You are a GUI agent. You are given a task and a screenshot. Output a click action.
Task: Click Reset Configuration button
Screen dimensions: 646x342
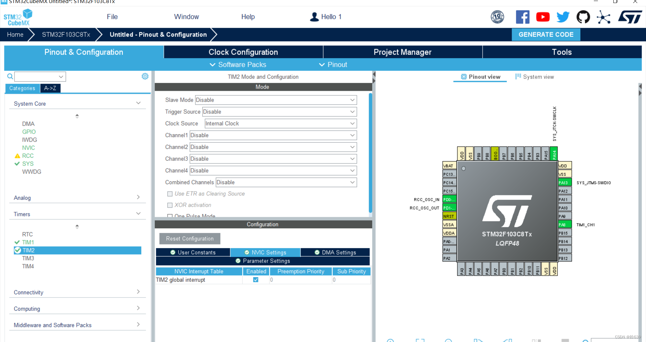point(190,238)
